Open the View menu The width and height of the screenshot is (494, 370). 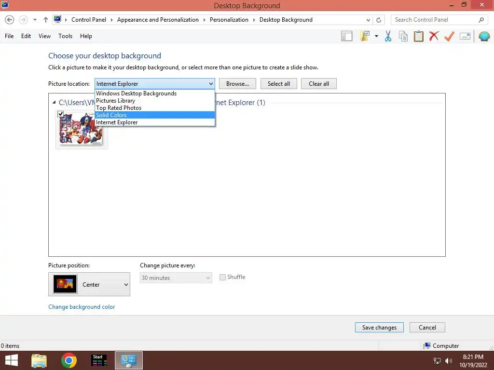(x=44, y=36)
